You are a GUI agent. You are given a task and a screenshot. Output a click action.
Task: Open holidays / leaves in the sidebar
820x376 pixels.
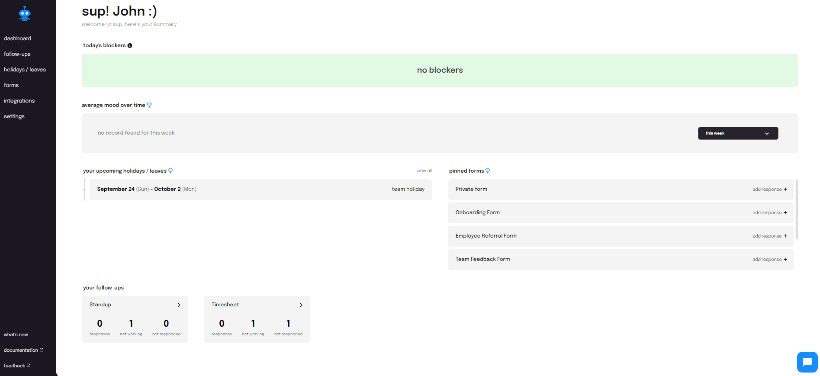tap(25, 70)
